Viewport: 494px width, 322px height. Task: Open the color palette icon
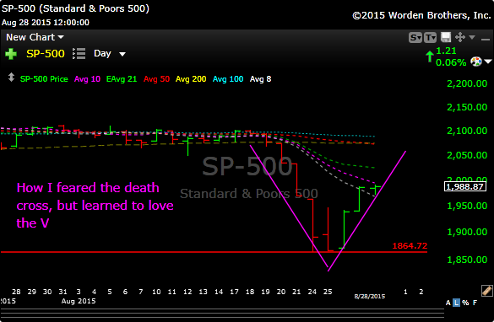[476, 62]
